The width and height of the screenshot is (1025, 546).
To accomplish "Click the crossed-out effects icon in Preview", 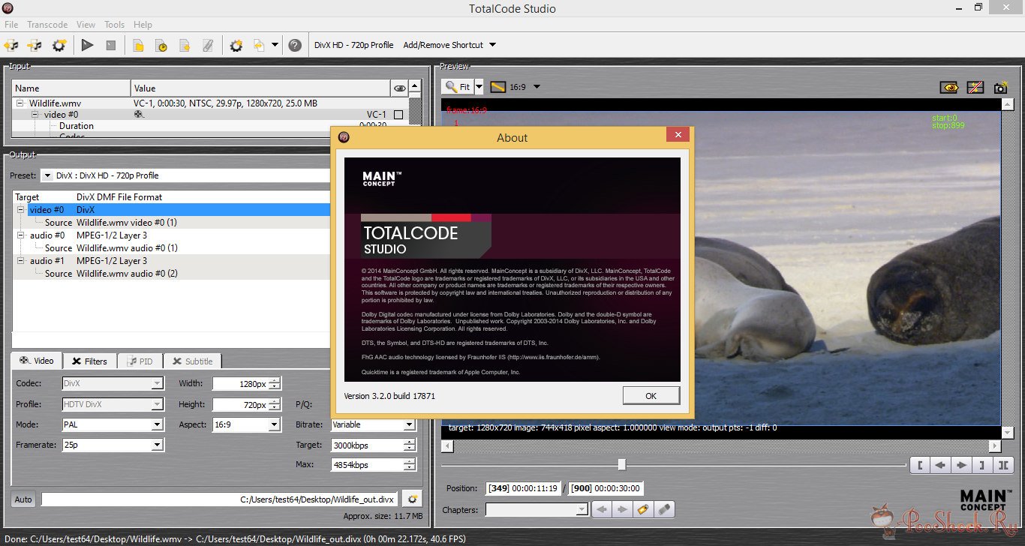I will [975, 88].
